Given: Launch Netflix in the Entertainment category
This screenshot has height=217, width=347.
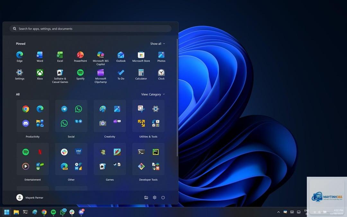Looking at the screenshot, I should tap(40, 152).
